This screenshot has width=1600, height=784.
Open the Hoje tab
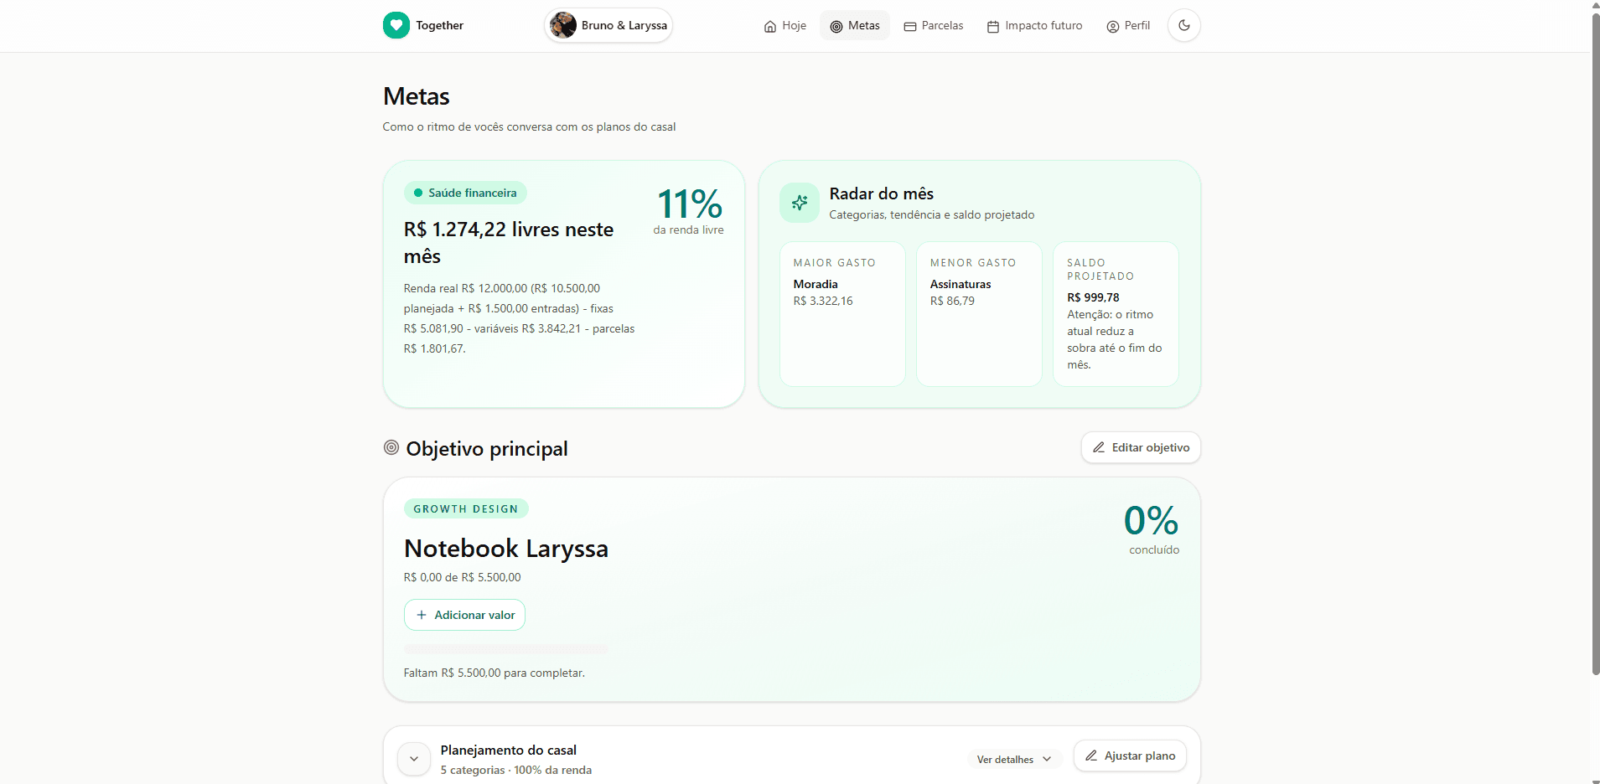click(784, 26)
